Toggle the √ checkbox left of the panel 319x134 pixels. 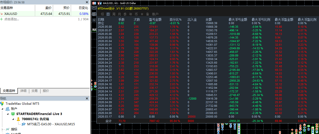tap(94, 20)
